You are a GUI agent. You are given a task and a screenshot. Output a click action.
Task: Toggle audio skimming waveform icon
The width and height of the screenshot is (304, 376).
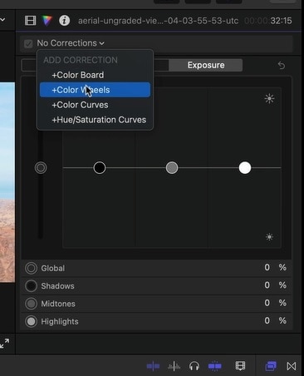click(x=174, y=366)
